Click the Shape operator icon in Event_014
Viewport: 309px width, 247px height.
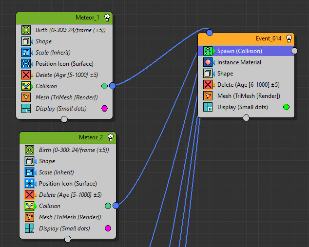(x=208, y=74)
